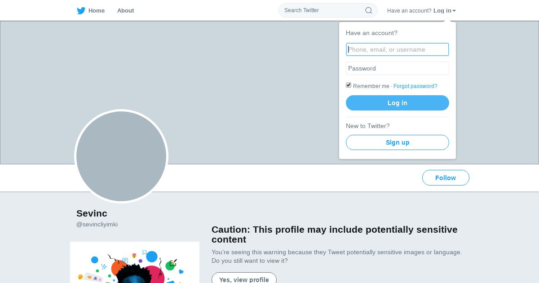
Task: Click the Twitter bird logo
Action: coord(81,11)
